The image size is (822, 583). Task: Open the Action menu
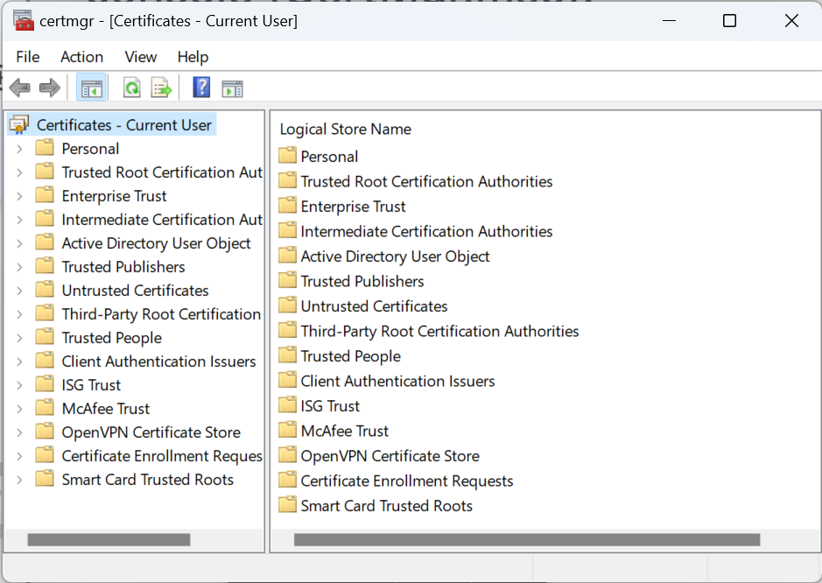(81, 57)
